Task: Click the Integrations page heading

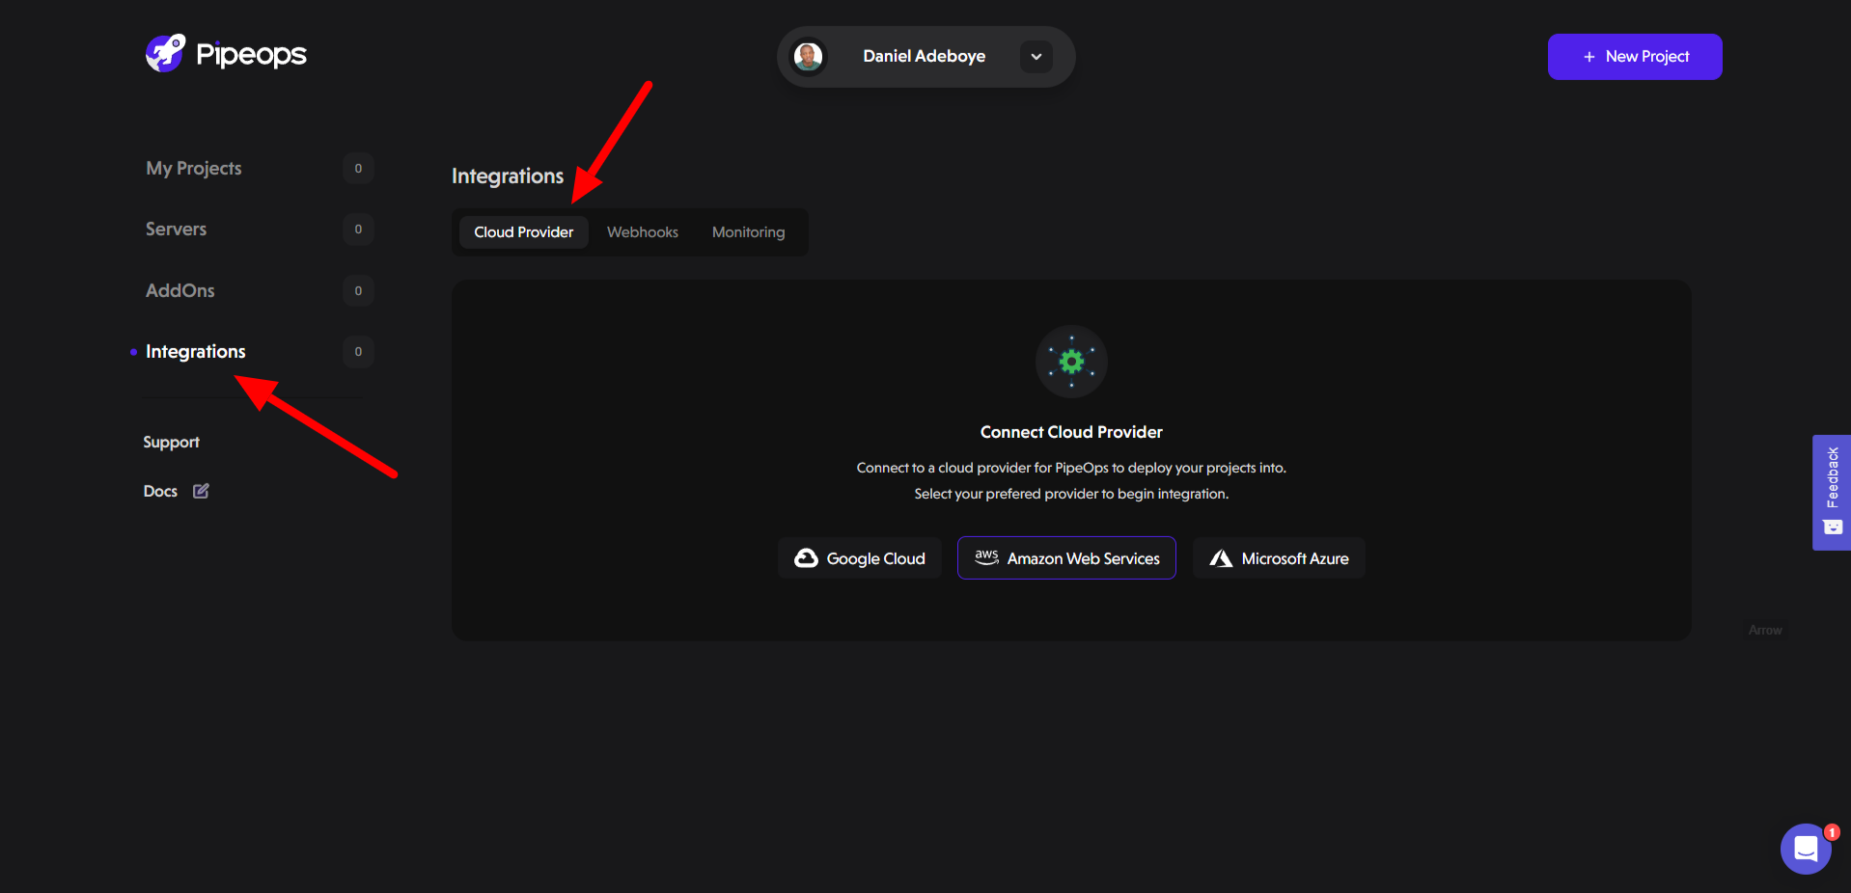Action: [508, 176]
